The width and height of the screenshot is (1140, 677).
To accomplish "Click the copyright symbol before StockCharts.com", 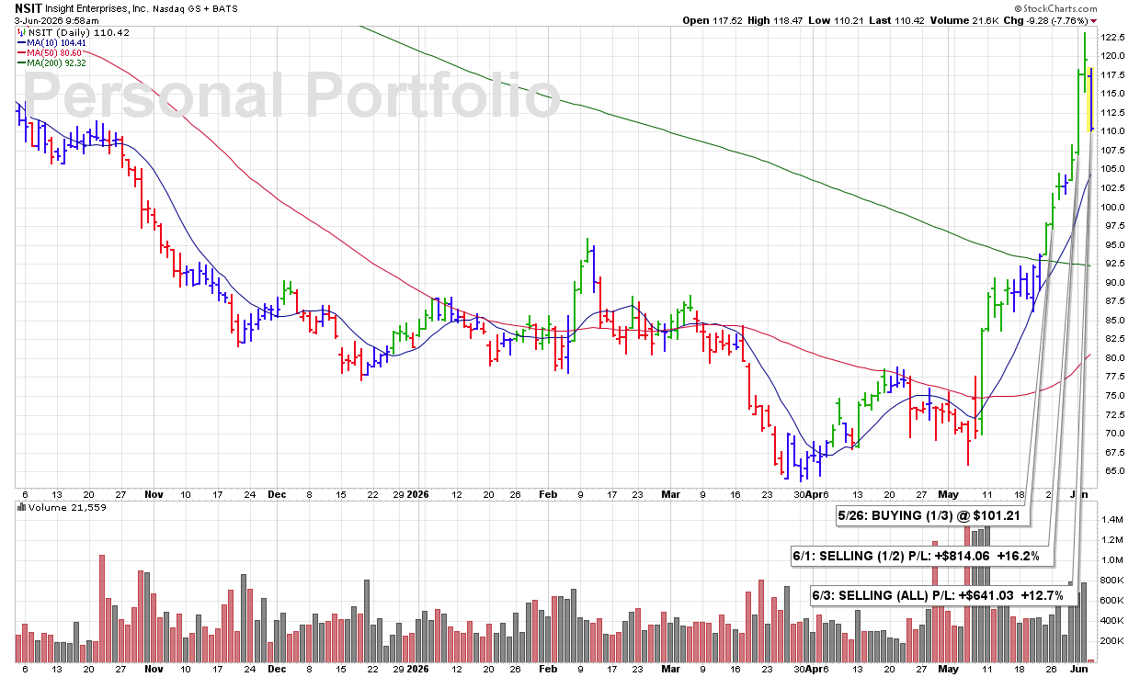I will pos(1020,7).
